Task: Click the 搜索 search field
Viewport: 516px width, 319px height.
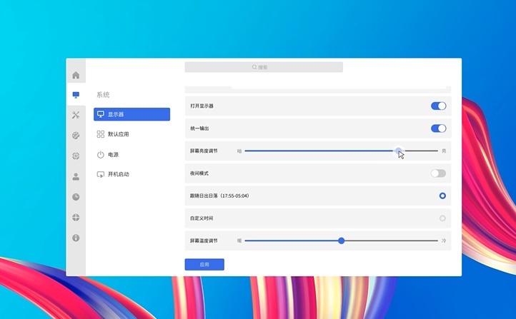Action: pyautogui.click(x=264, y=67)
